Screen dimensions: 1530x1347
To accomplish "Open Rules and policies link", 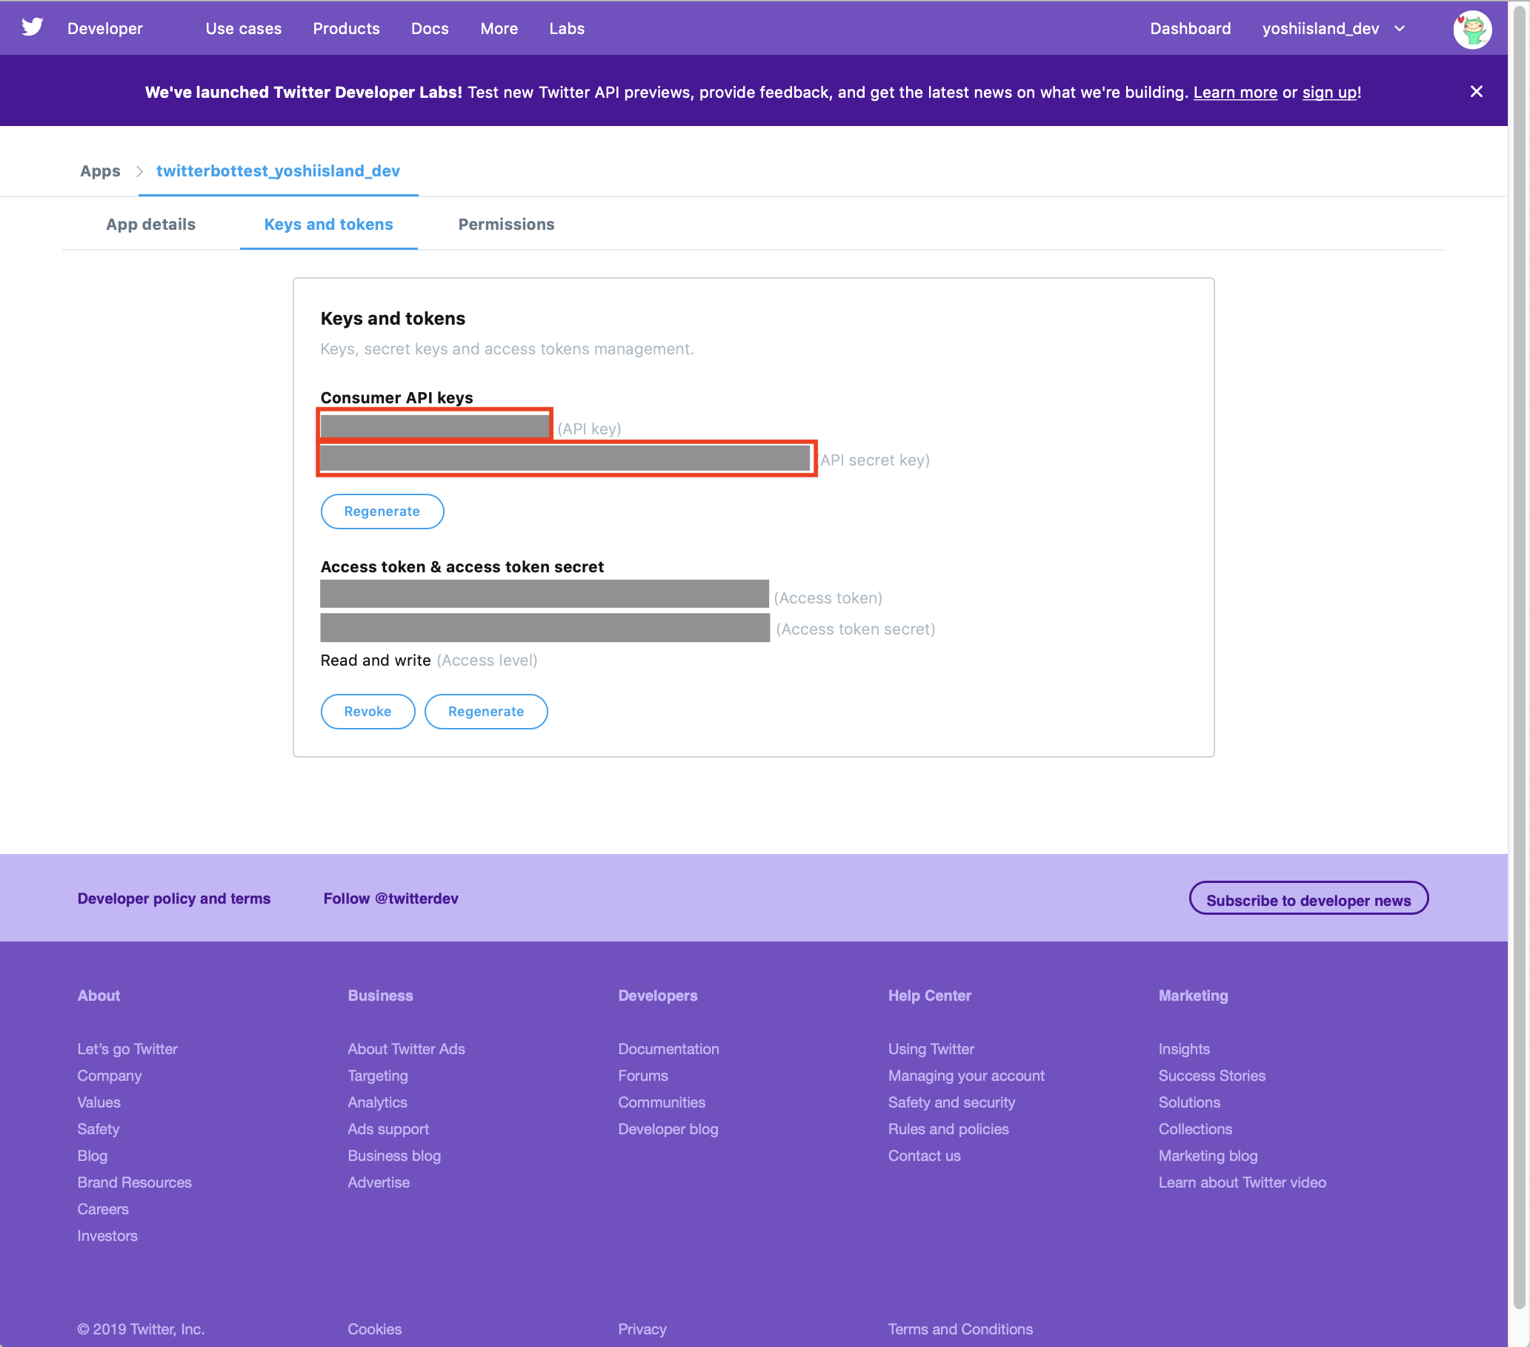I will [x=948, y=1128].
